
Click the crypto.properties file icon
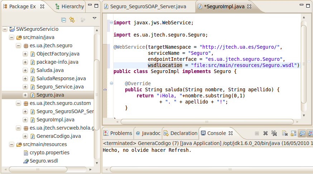(26, 153)
